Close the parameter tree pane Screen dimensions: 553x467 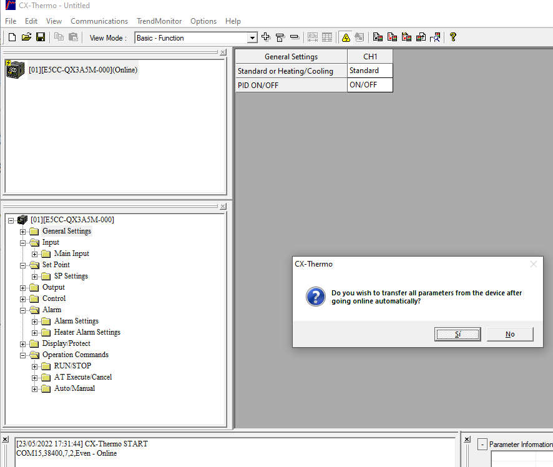223,206
